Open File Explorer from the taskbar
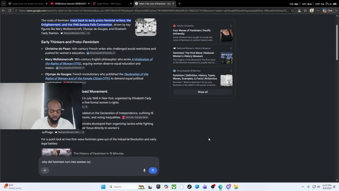 [x=236, y=187]
